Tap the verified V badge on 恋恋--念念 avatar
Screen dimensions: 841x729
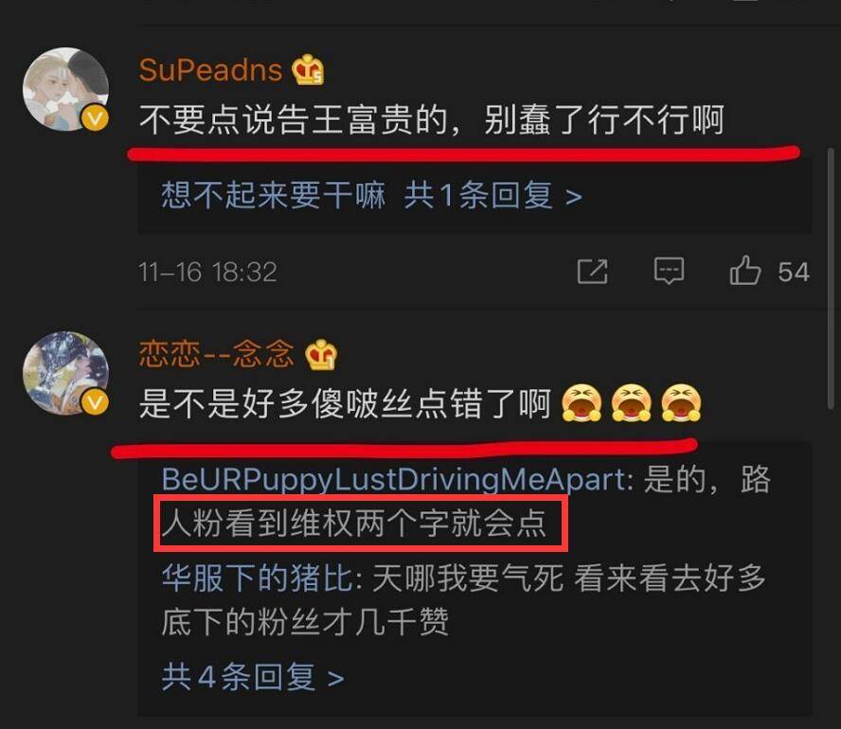click(95, 402)
